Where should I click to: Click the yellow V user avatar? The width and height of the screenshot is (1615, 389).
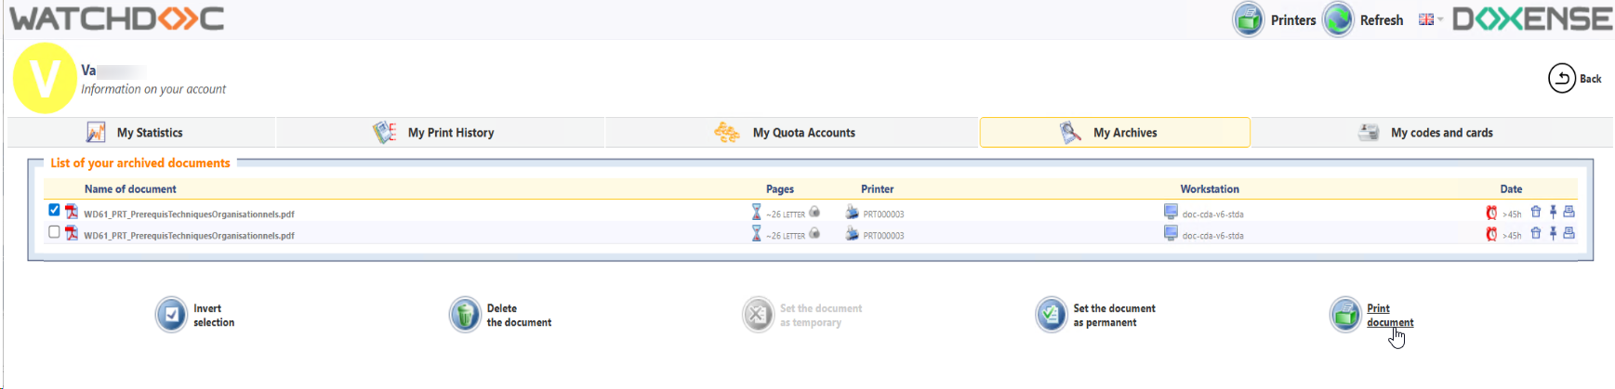(45, 78)
